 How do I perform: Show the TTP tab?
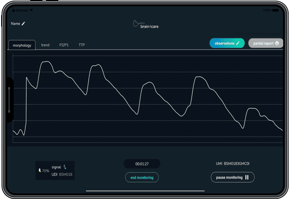pos(82,45)
